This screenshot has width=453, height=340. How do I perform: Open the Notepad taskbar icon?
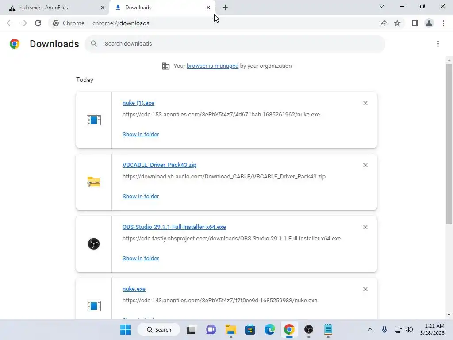(328, 329)
